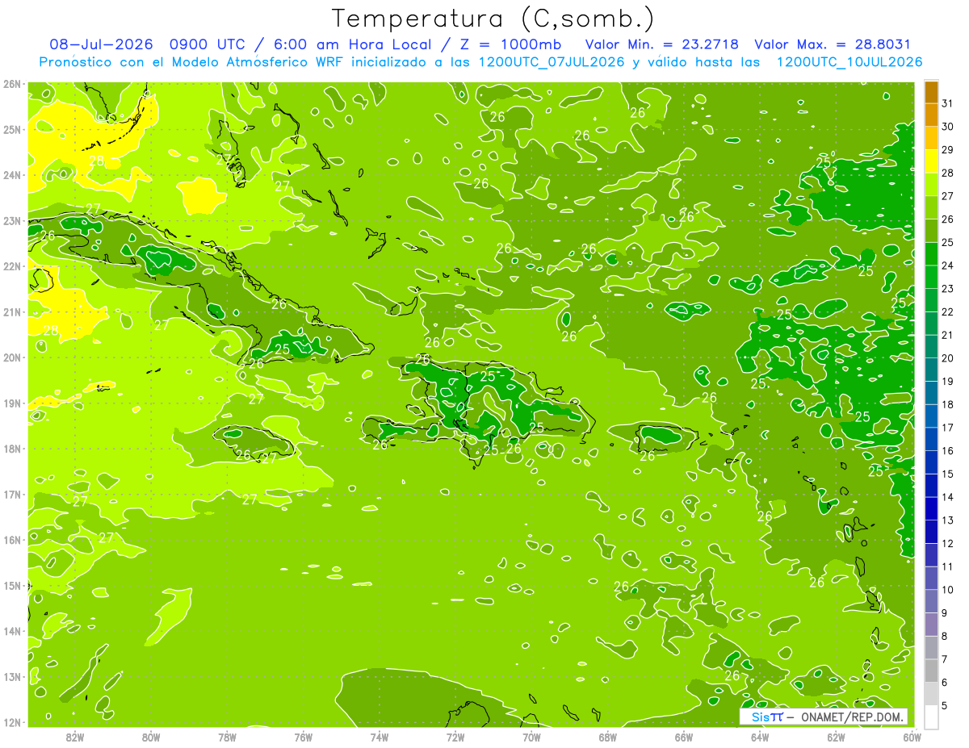Click the '24N' latitude label

(x=11, y=175)
